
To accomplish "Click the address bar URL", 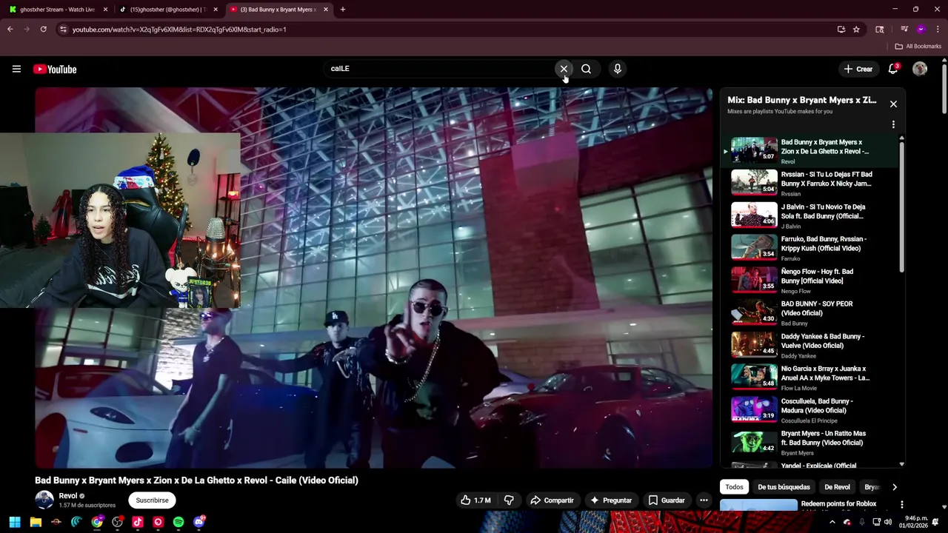I will coord(179,30).
